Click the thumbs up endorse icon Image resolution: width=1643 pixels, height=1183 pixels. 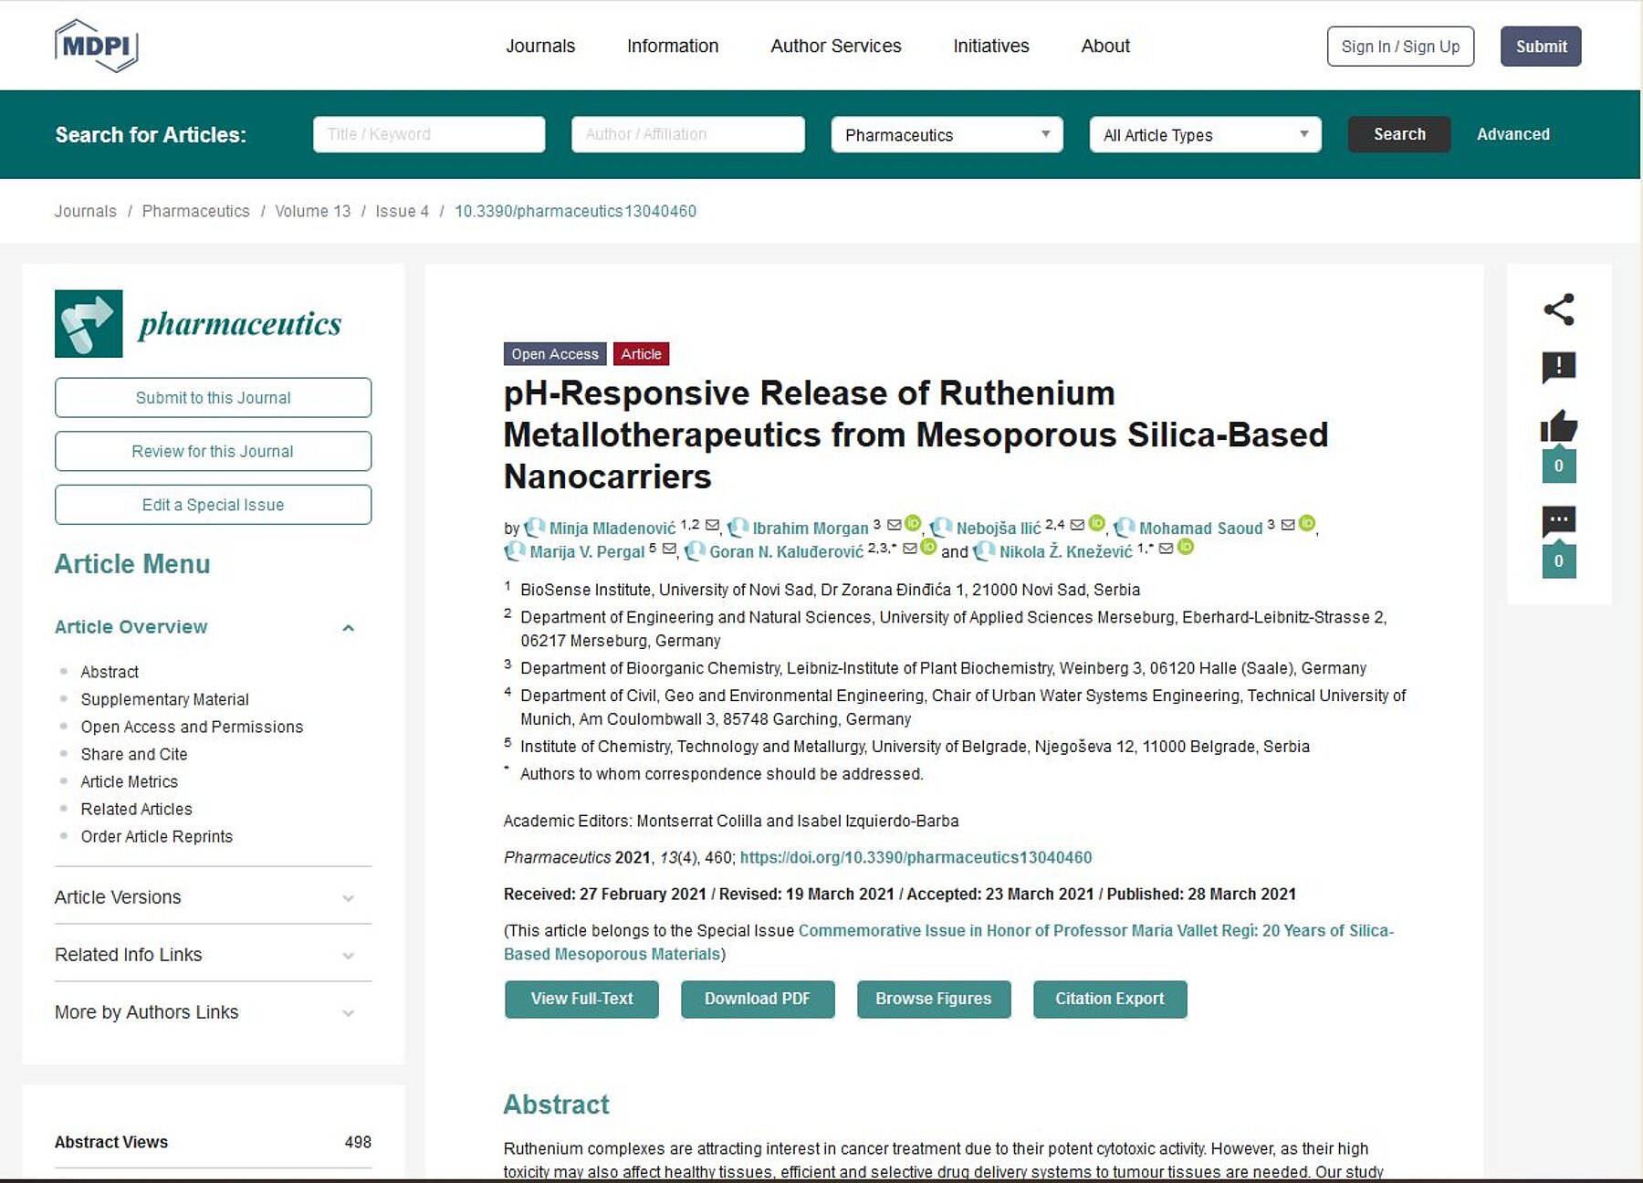pos(1558,426)
